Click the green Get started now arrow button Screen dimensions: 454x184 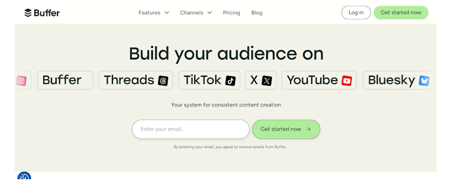coord(286,130)
